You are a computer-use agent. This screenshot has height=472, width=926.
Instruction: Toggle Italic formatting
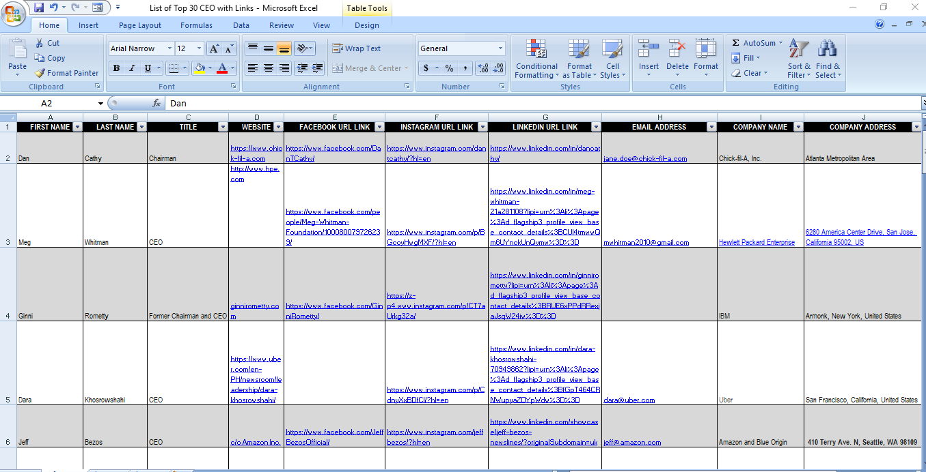[132, 68]
